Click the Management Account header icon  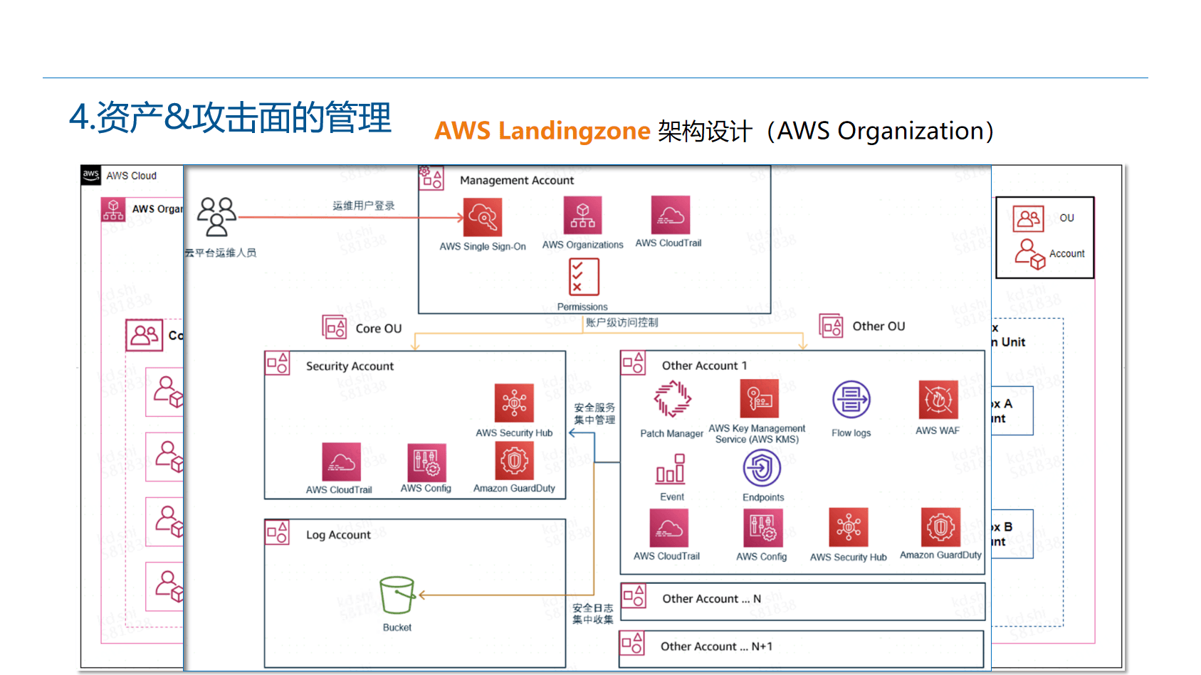[431, 178]
